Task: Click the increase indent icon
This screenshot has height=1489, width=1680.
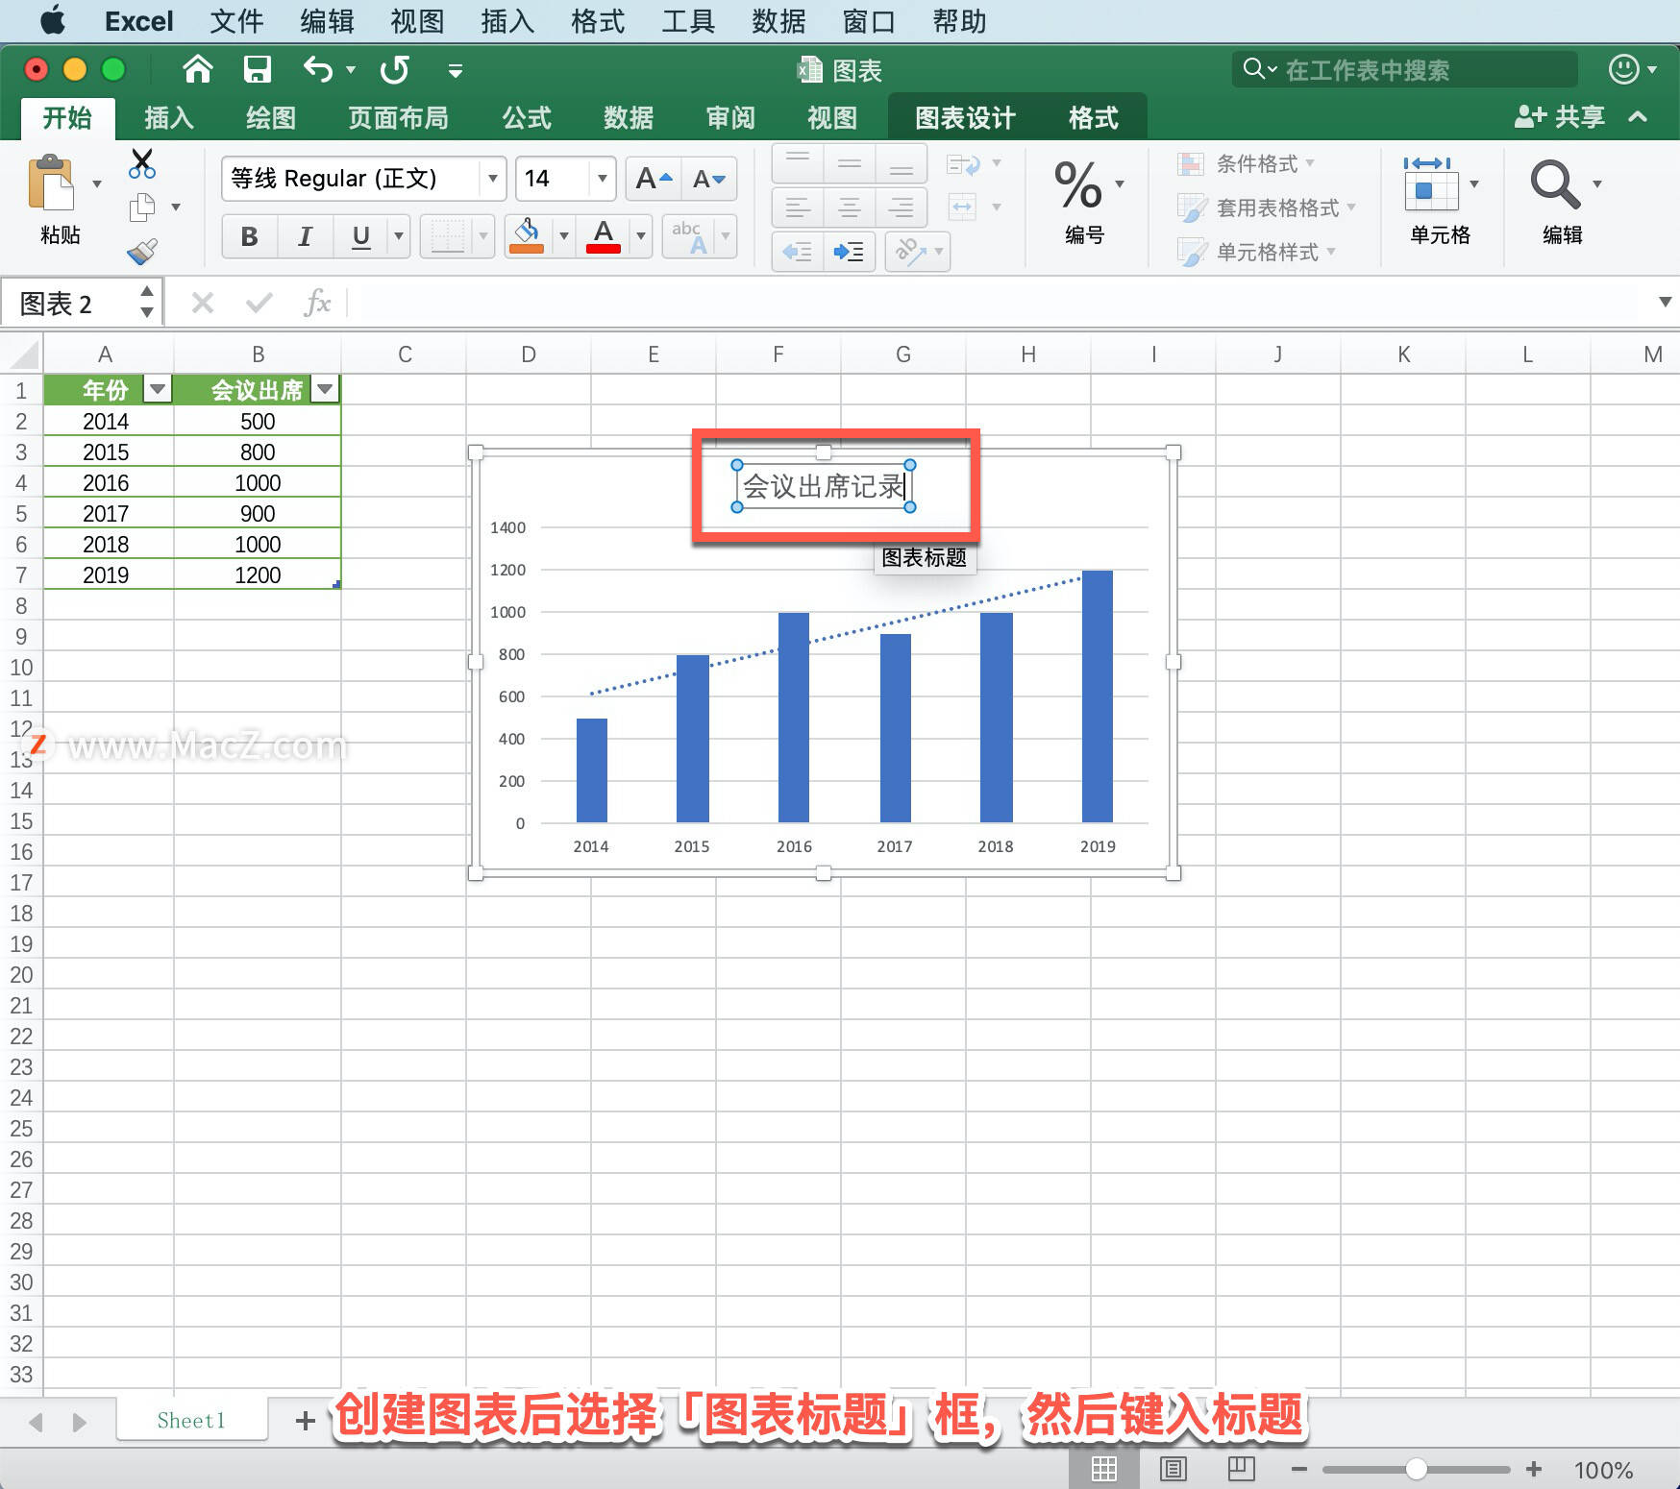Action: [847, 252]
